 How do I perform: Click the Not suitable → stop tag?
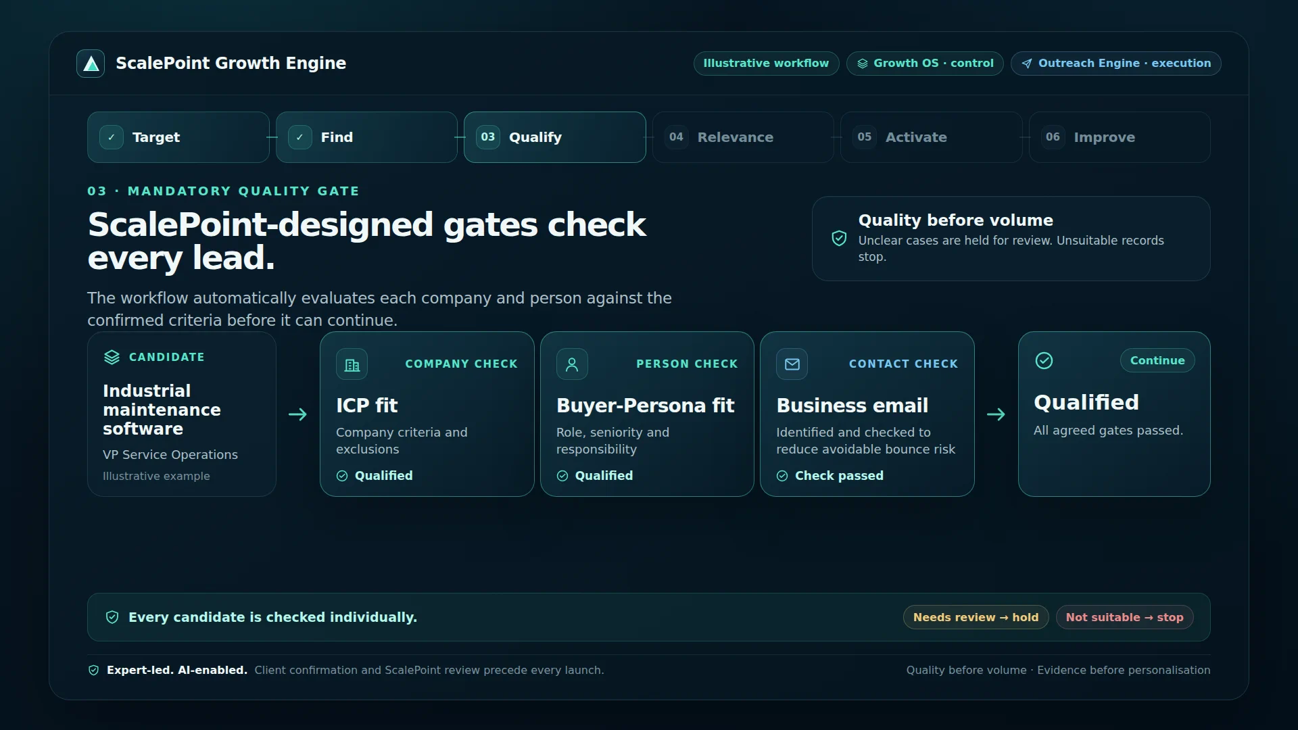pyautogui.click(x=1125, y=617)
